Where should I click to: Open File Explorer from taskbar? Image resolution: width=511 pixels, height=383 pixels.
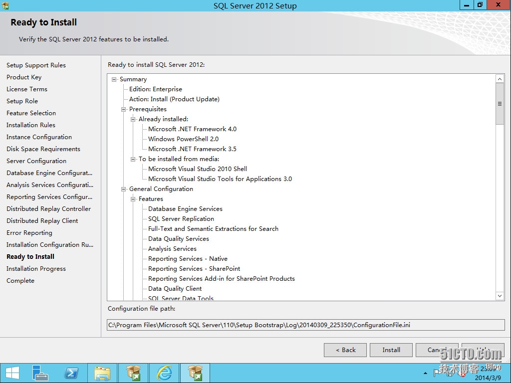pos(102,373)
